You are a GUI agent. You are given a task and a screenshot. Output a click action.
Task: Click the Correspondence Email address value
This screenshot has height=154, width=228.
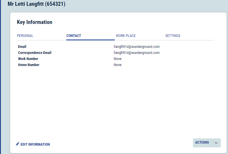click(137, 53)
